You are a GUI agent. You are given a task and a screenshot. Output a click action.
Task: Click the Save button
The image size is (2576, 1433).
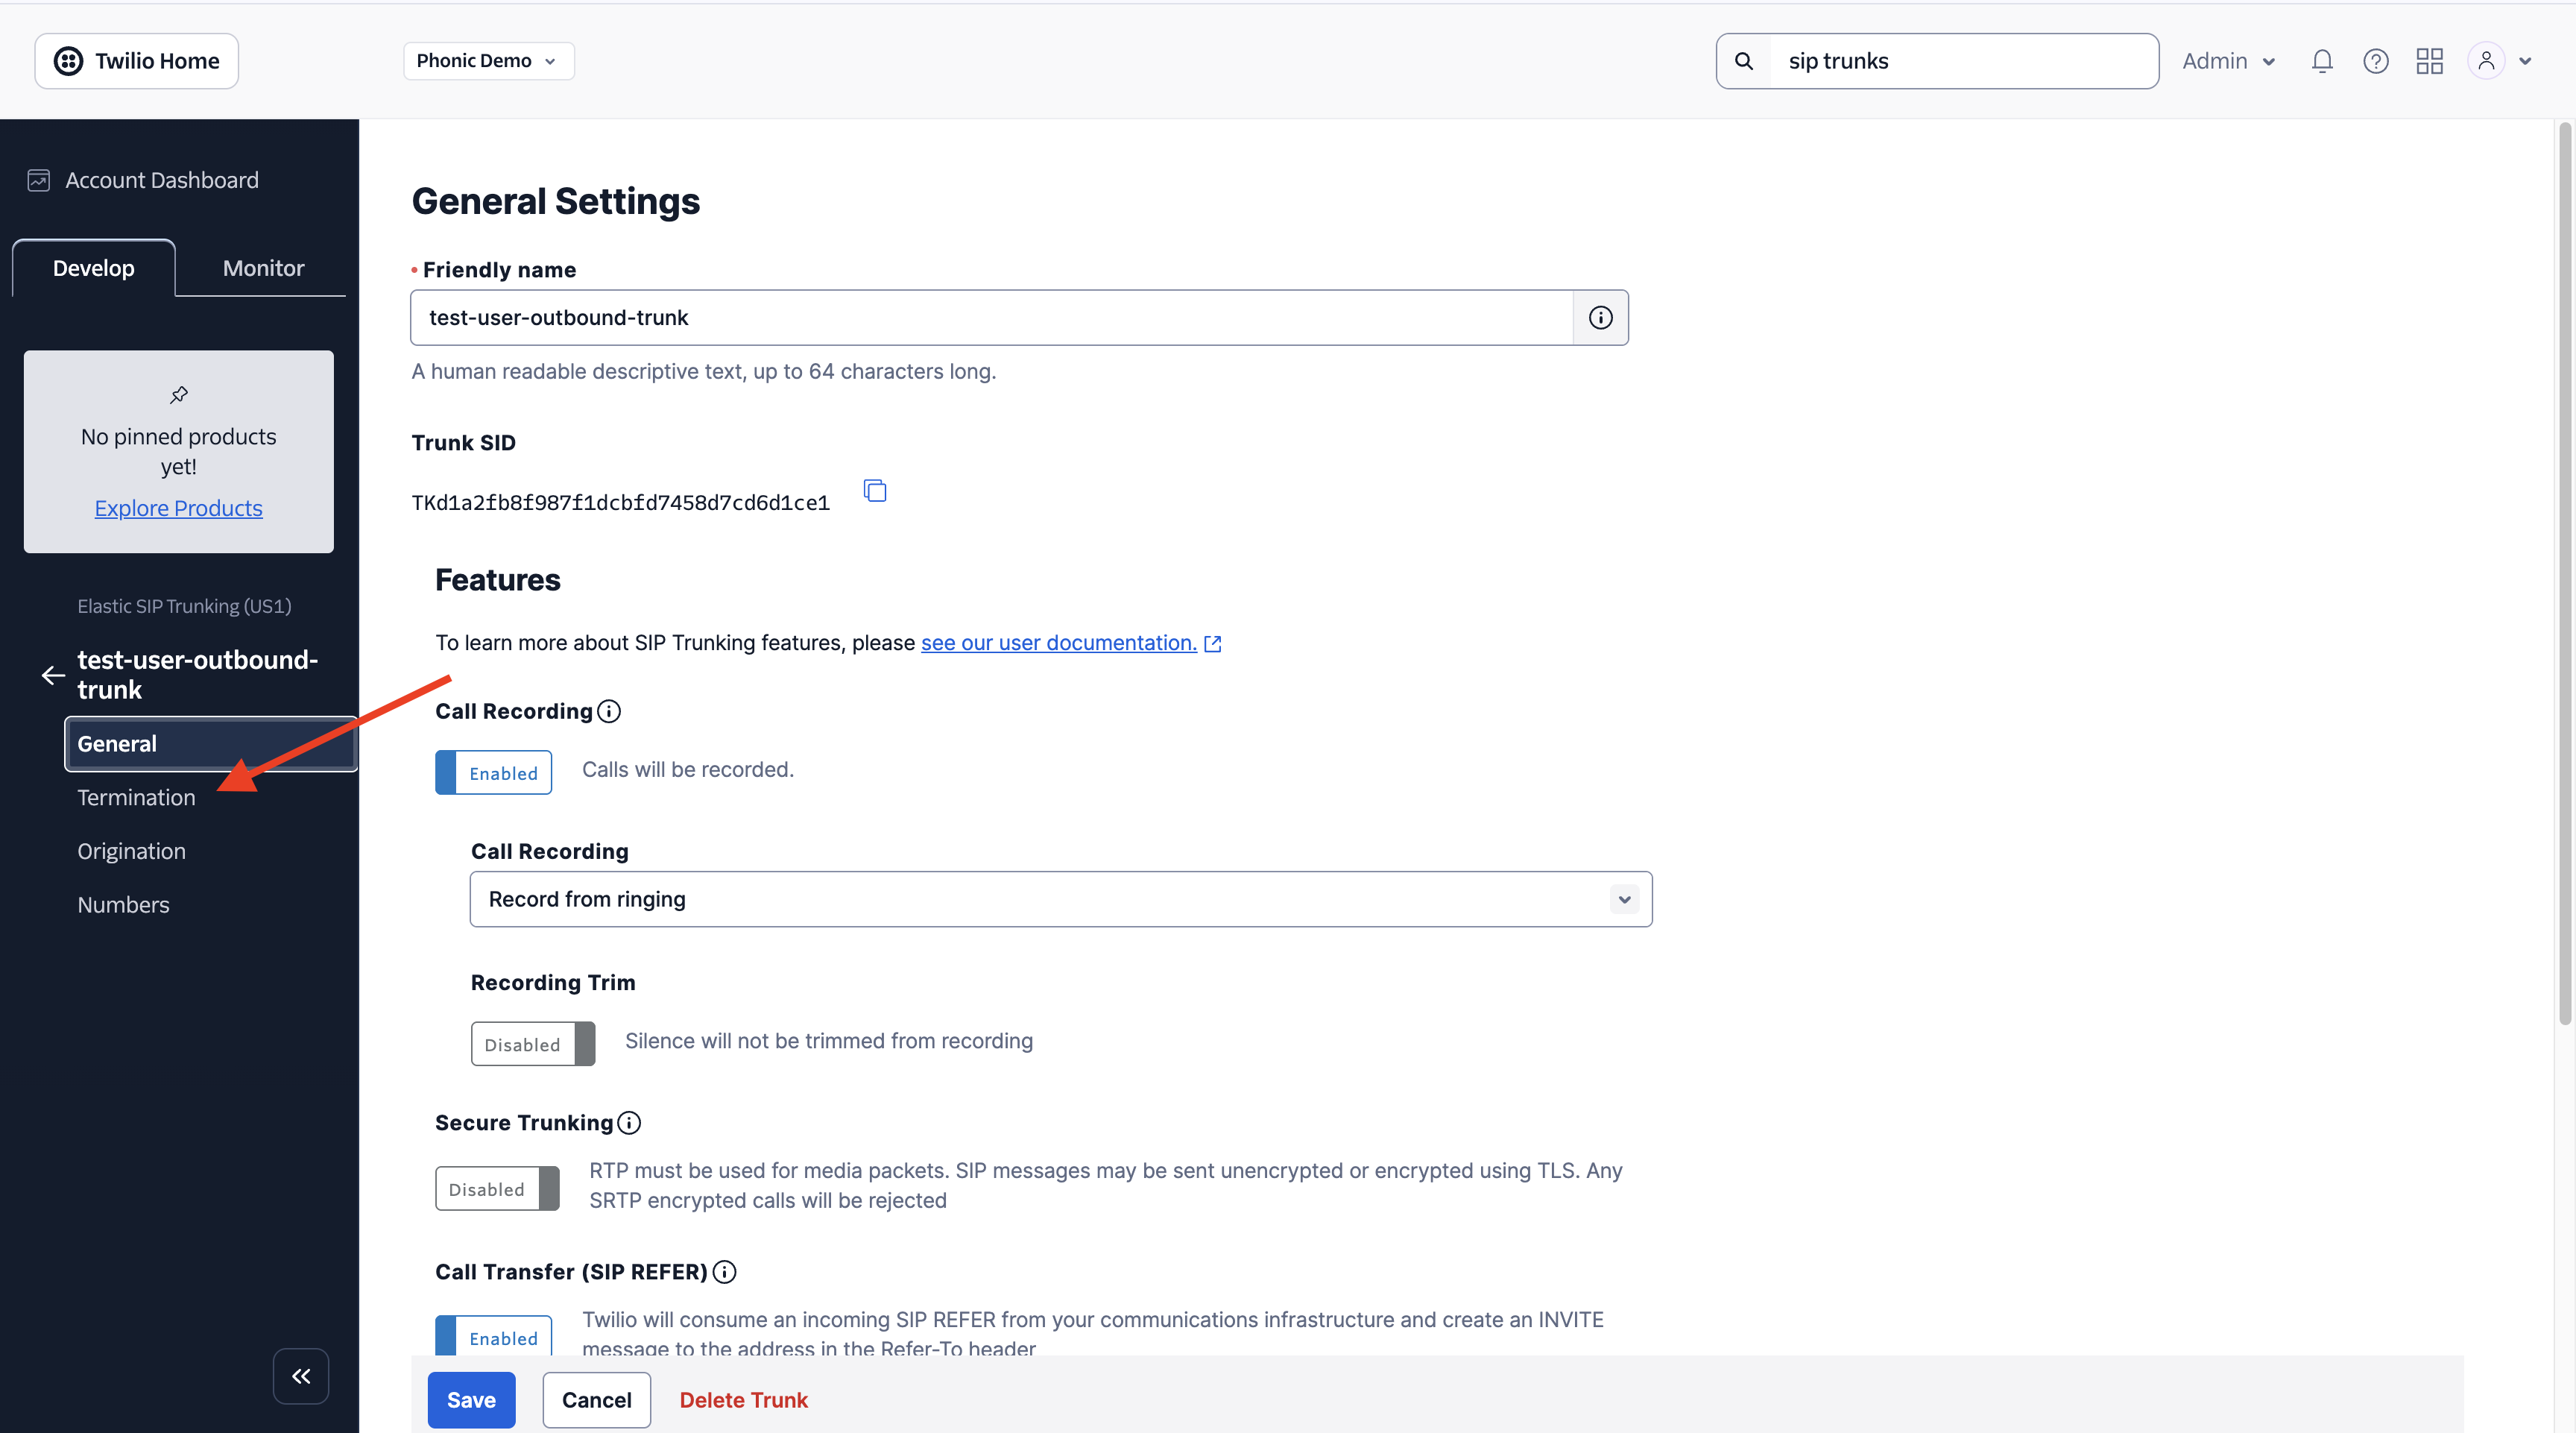471,1400
